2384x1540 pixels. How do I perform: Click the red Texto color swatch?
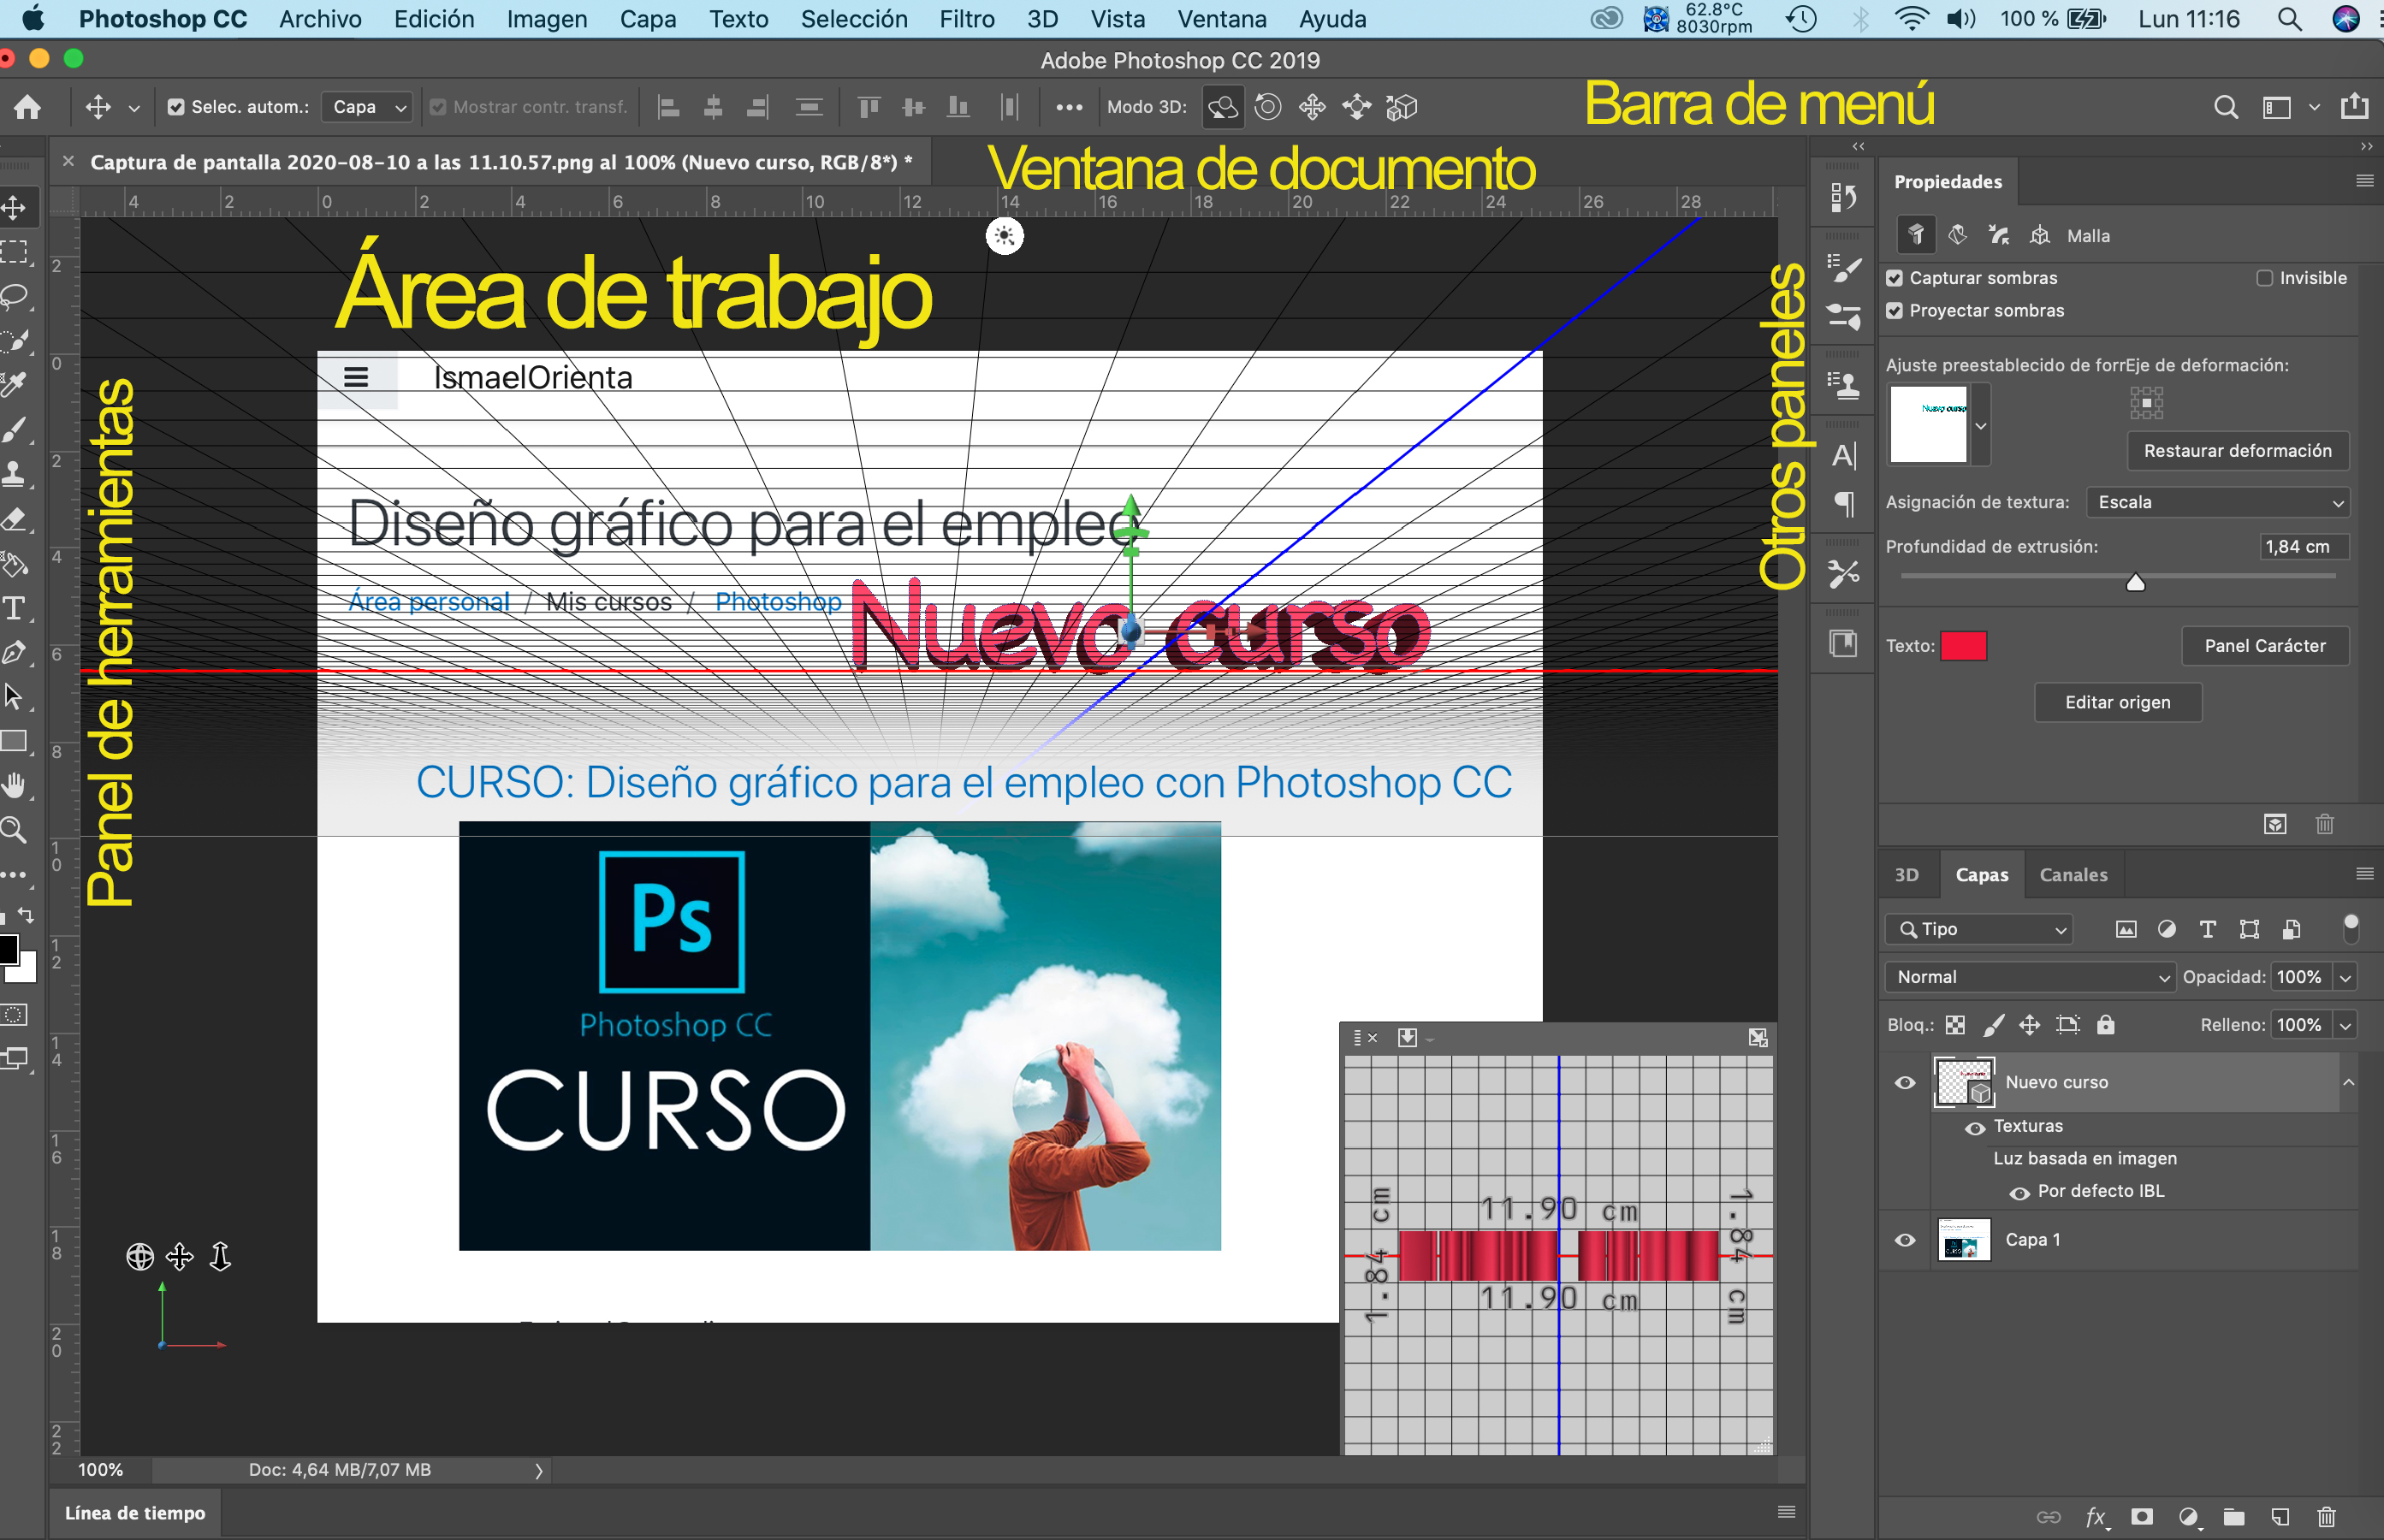[x=1962, y=646]
